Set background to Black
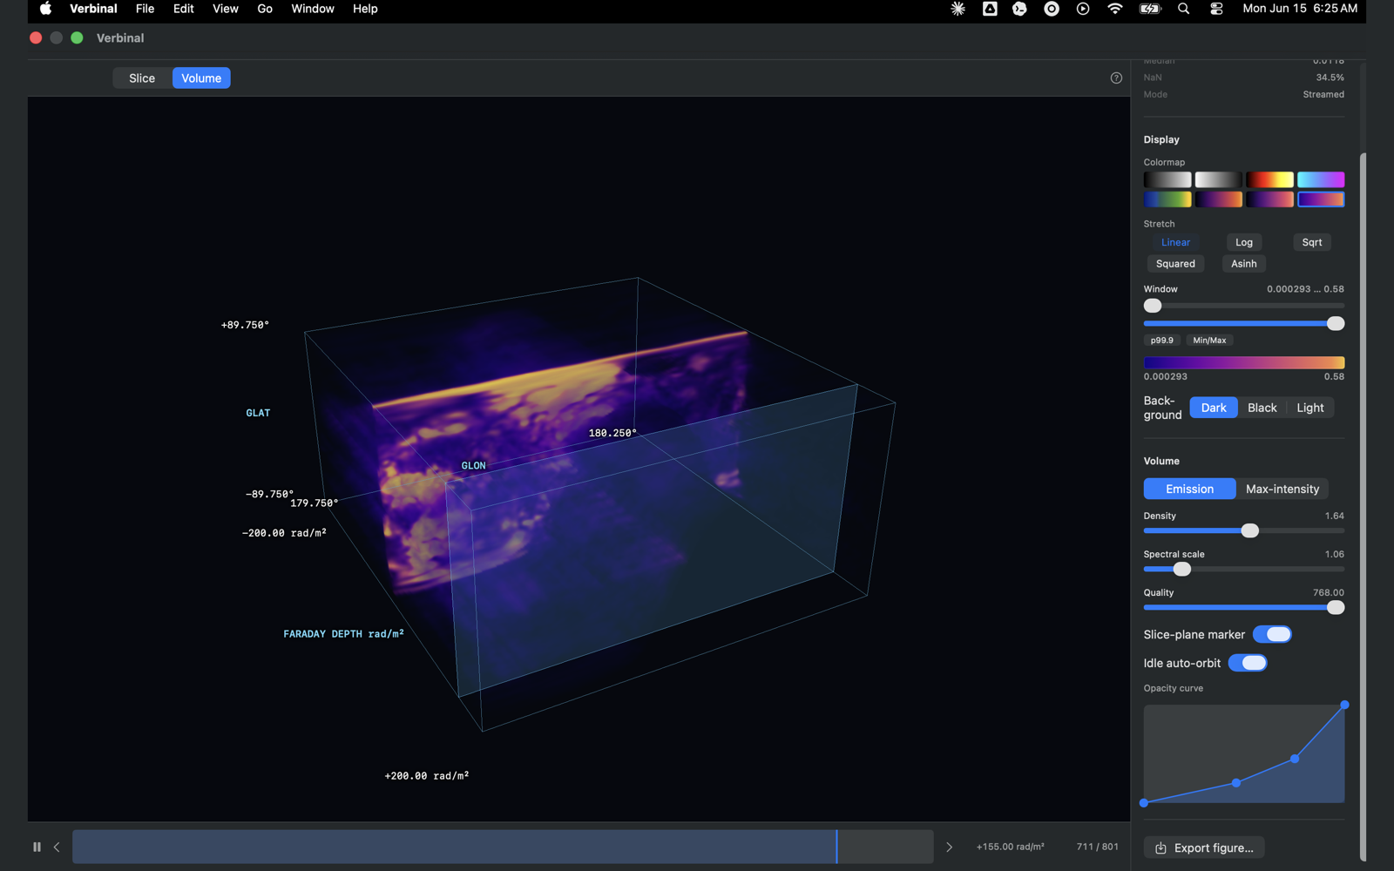Viewport: 1394px width, 871px height. pyautogui.click(x=1262, y=408)
